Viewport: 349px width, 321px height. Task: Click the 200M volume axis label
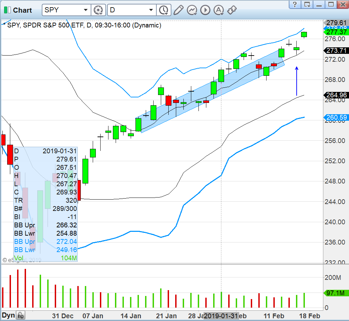333,278
